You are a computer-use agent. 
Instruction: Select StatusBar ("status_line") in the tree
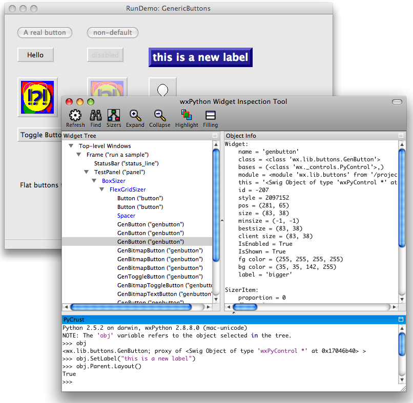click(126, 163)
